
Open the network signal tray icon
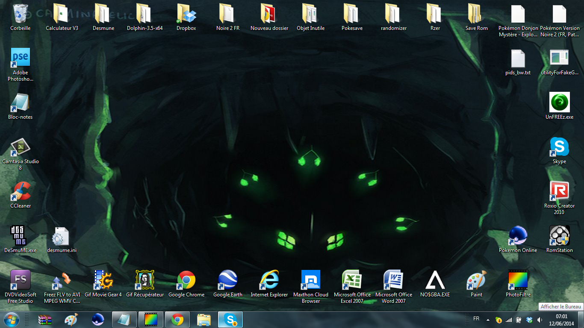[x=509, y=320]
